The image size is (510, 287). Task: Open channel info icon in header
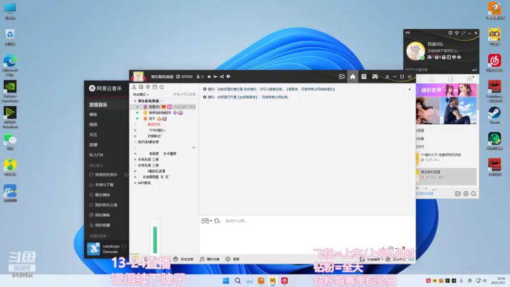[x=228, y=77]
